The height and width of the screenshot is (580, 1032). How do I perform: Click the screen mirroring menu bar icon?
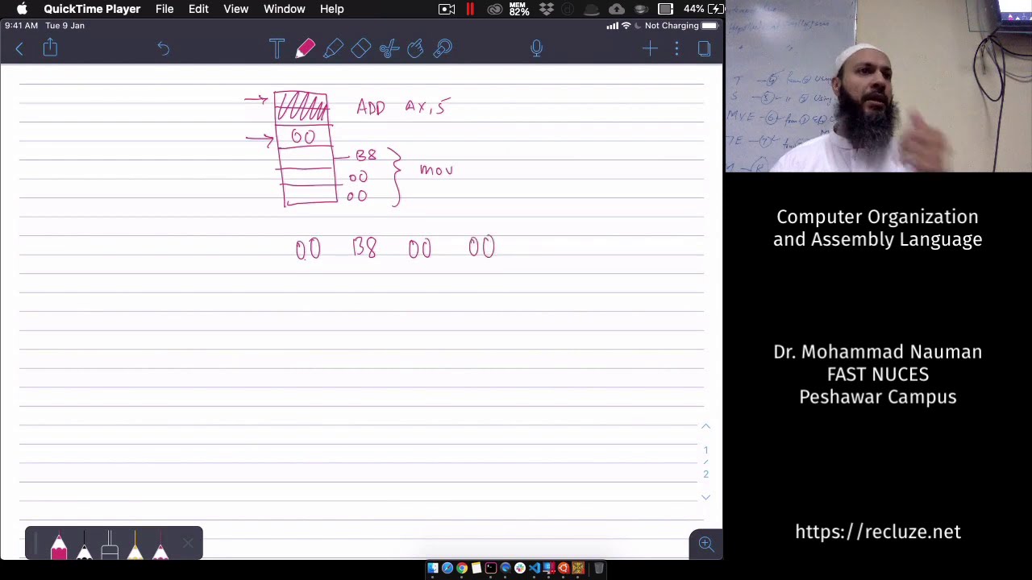click(665, 9)
